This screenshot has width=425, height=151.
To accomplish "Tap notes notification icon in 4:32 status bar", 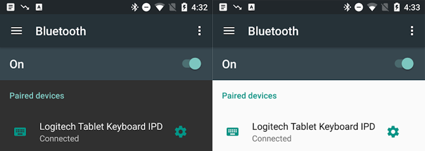I will pyautogui.click(x=11, y=7).
